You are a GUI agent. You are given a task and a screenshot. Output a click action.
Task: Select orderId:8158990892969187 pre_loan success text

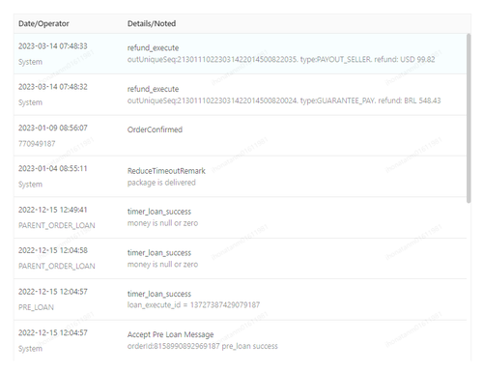pos(203,346)
